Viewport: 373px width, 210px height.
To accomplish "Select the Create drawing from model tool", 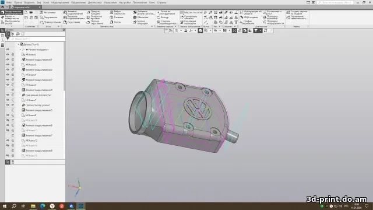I will 297,12.
